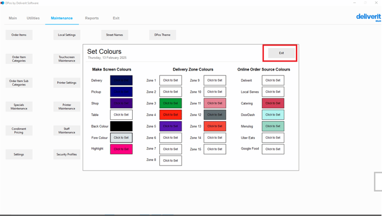
Task: Set Uber Eats order source colour
Action: tap(273, 138)
